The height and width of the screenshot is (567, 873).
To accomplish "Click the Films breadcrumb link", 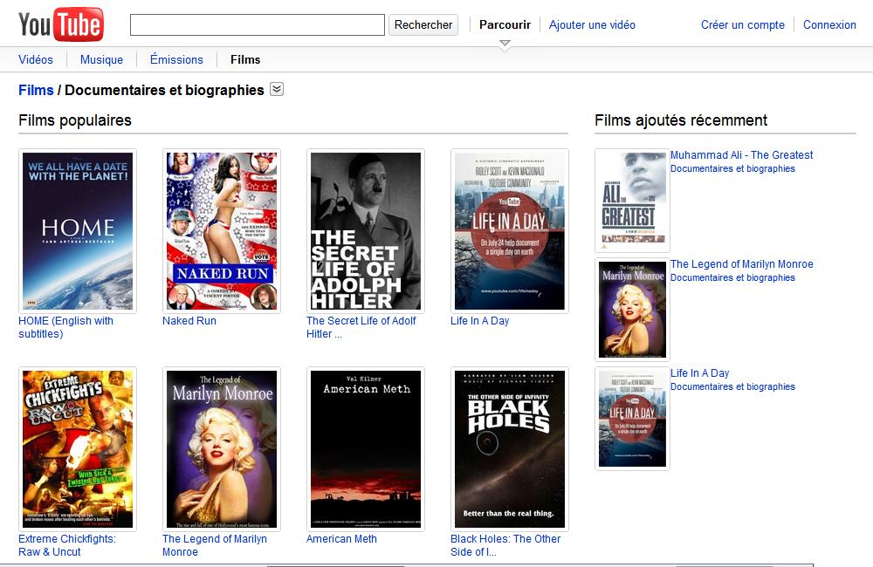I will tap(36, 90).
